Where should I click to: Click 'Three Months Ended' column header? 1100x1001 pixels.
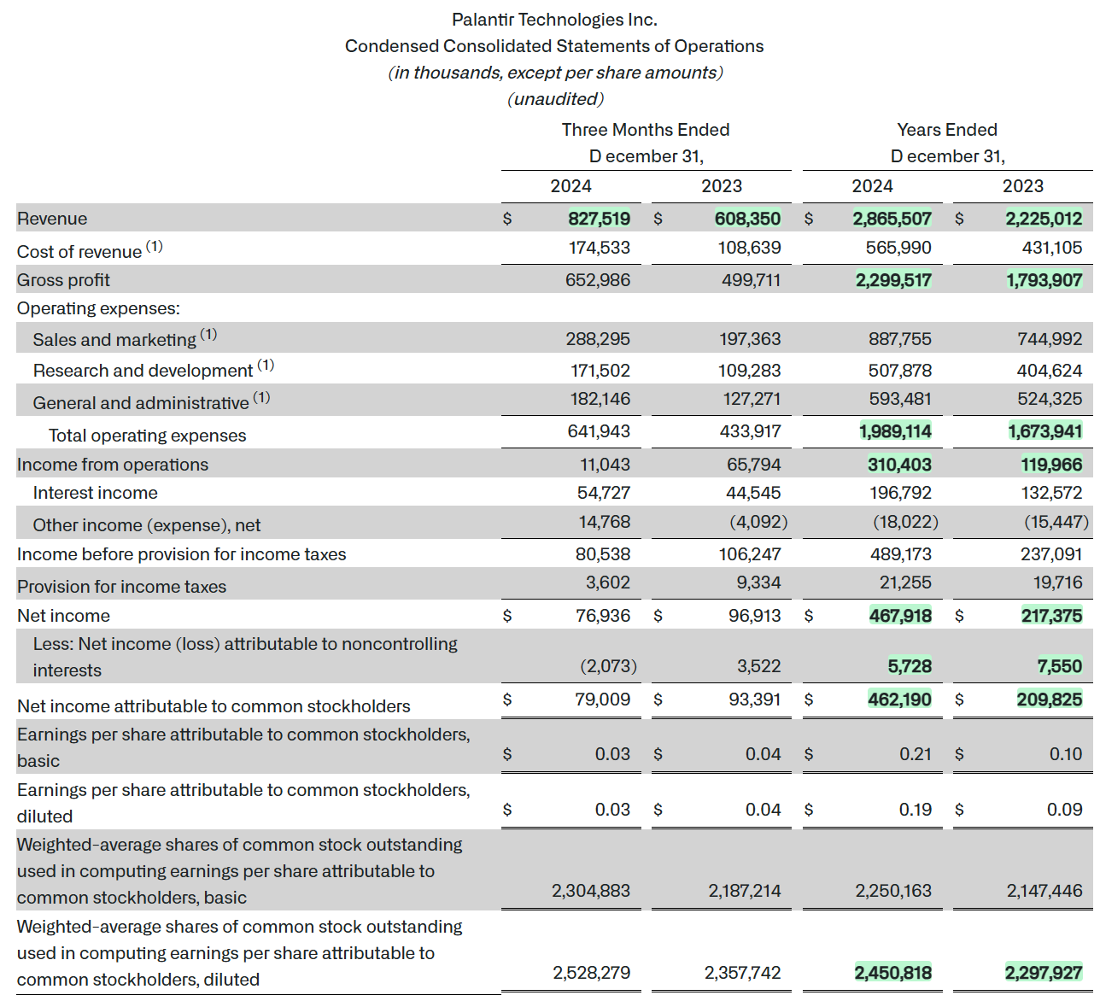(646, 130)
